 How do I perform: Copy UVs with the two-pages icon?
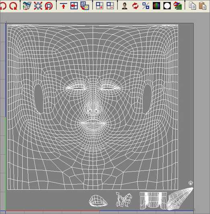coord(192,6)
